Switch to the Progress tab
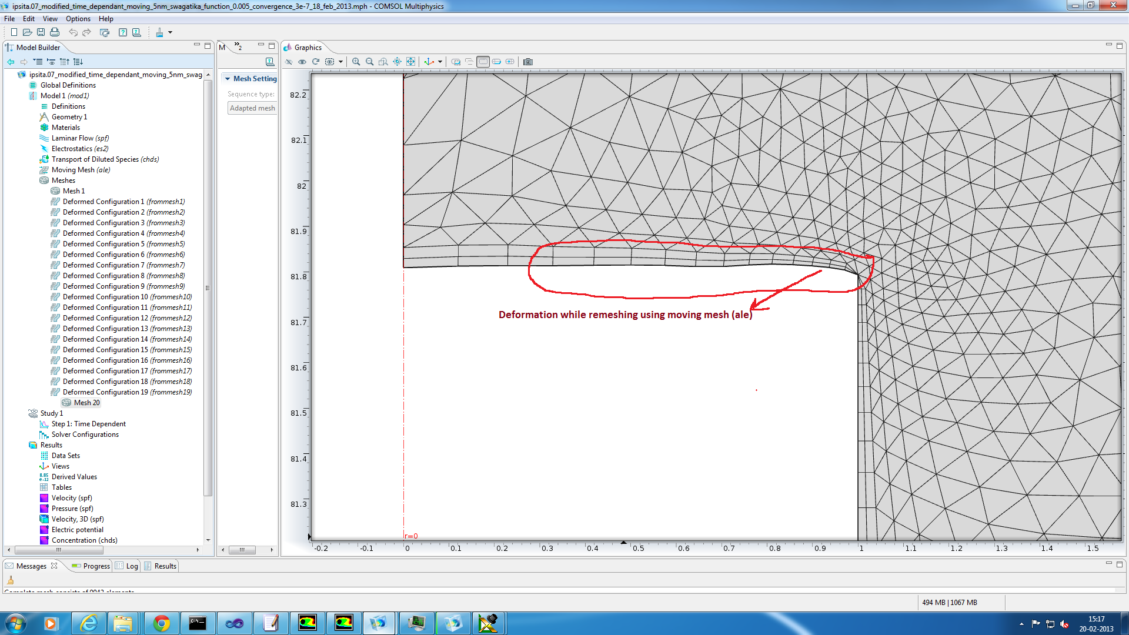 96,566
